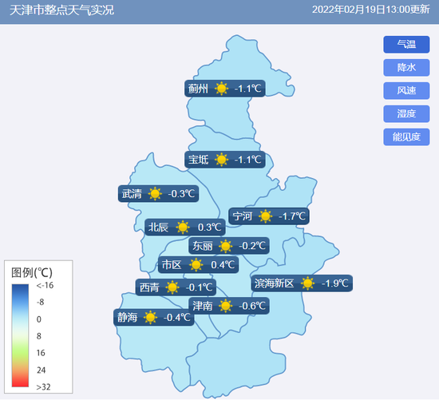
Task: Click the sun icon in 市区 label
Action: (x=196, y=265)
